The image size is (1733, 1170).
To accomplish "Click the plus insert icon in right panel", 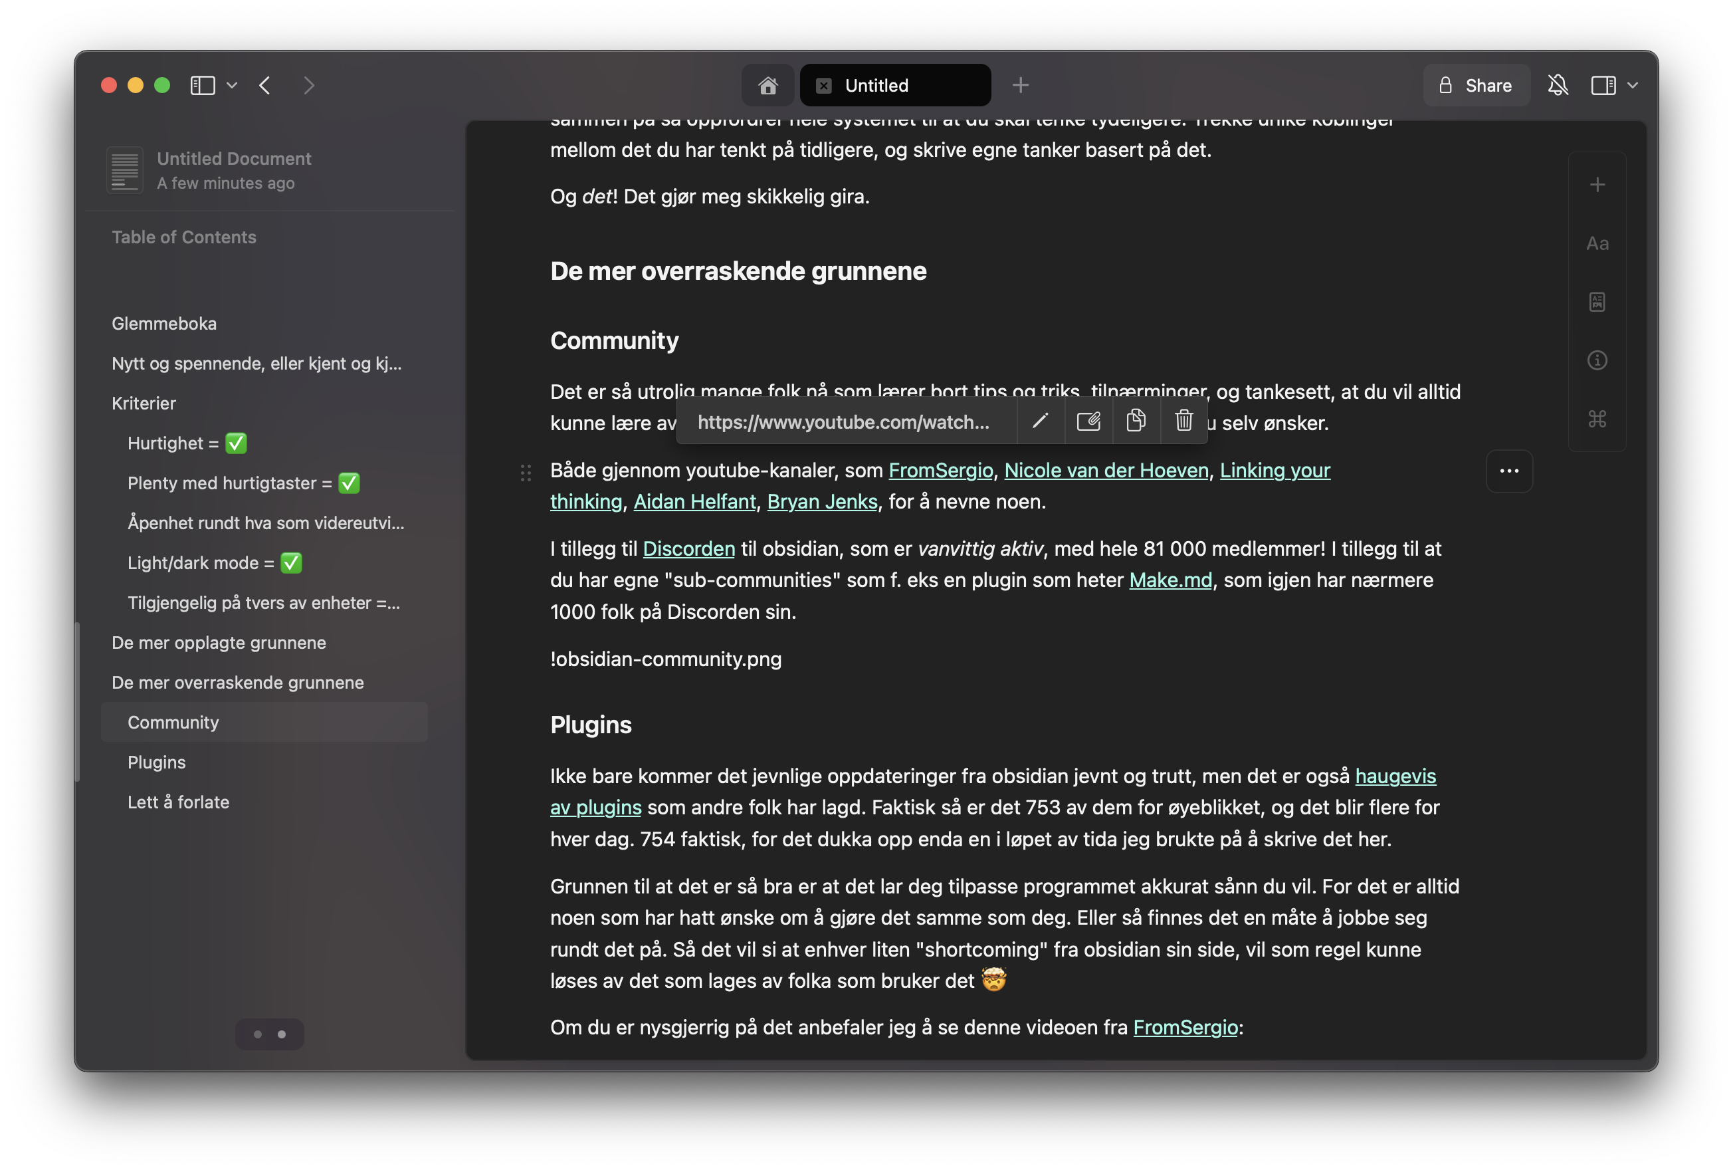I will (x=1597, y=185).
